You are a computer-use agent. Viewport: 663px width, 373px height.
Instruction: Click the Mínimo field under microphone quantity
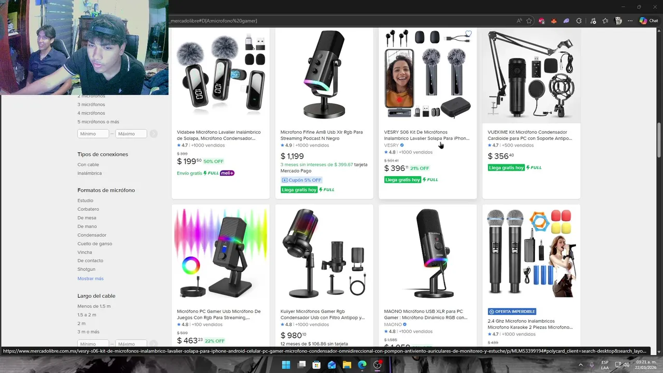point(93,134)
